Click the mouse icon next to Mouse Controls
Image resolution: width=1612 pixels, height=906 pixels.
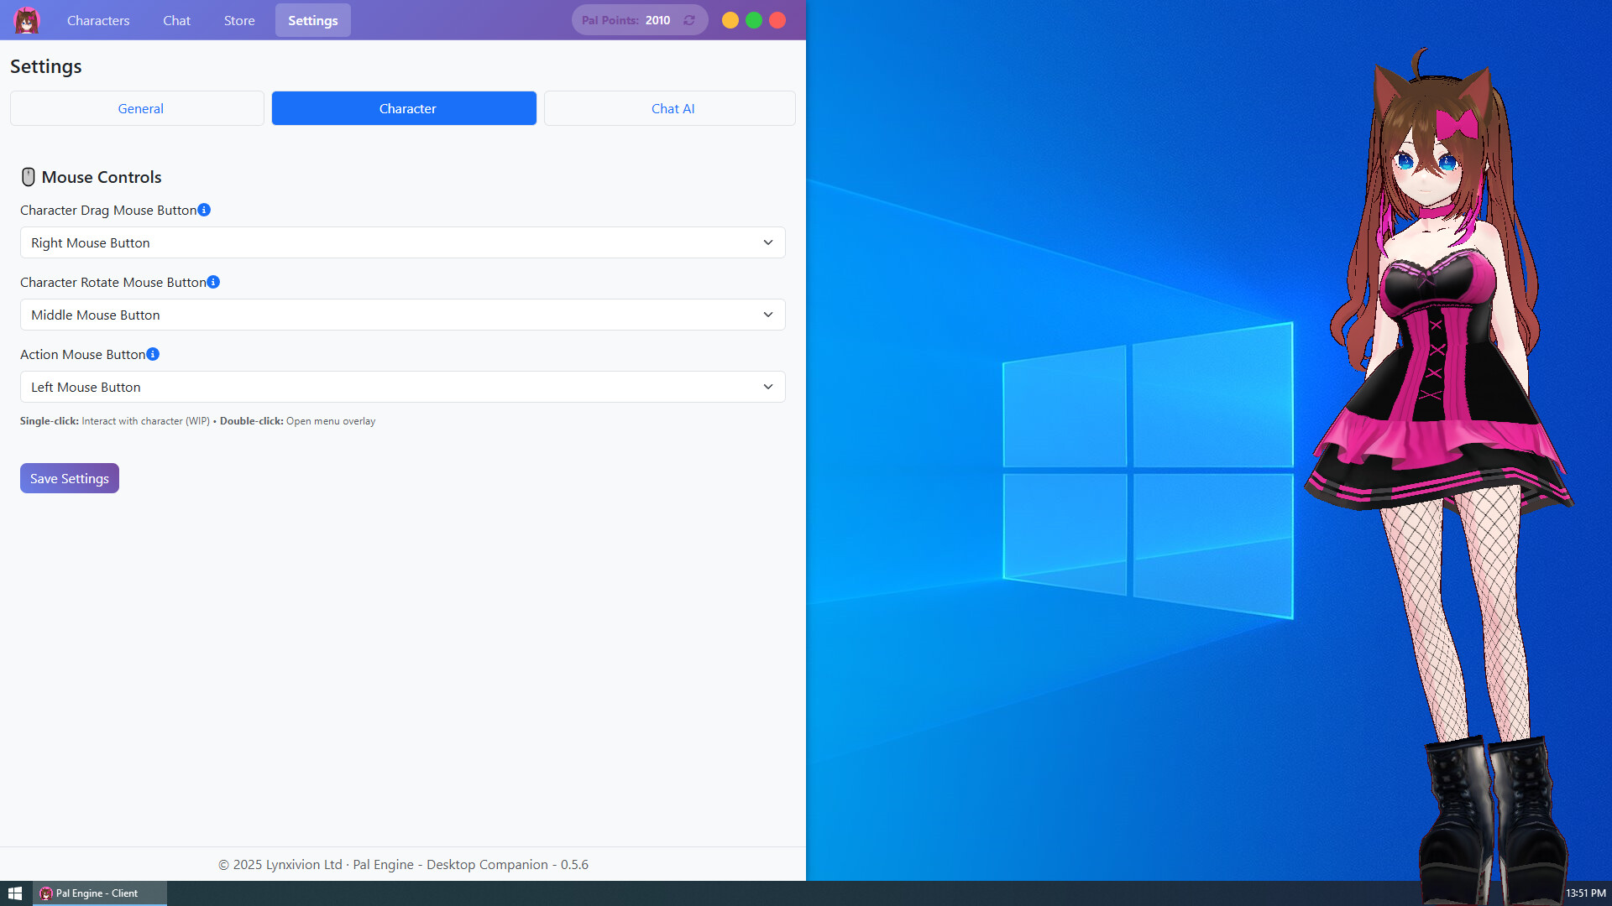coord(28,177)
